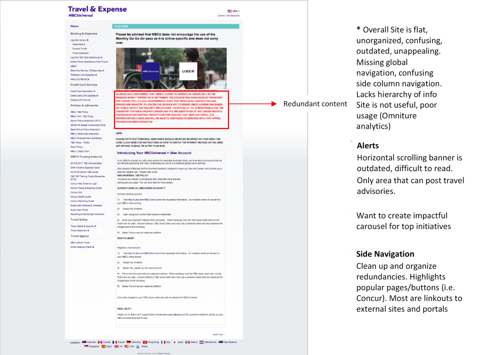Open NBC Leisure Travel link
Screen dimensions: 487x355
[80, 243]
